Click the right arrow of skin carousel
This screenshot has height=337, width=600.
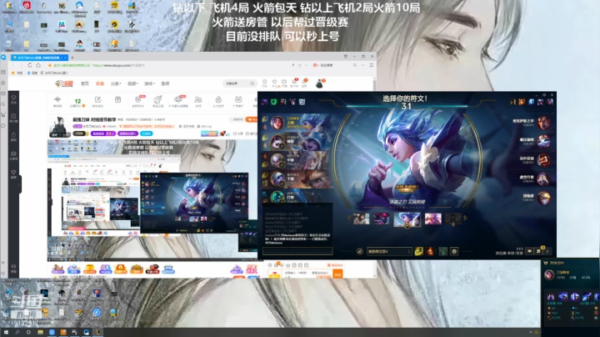tap(465, 219)
